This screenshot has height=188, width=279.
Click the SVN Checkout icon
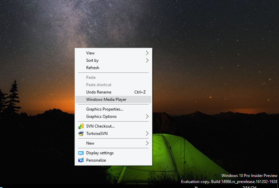[x=81, y=126]
